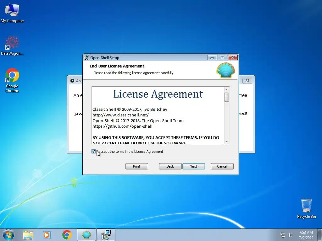322x241 pixels.
Task: Close the background dialog window
Action: [x=247, y=81]
